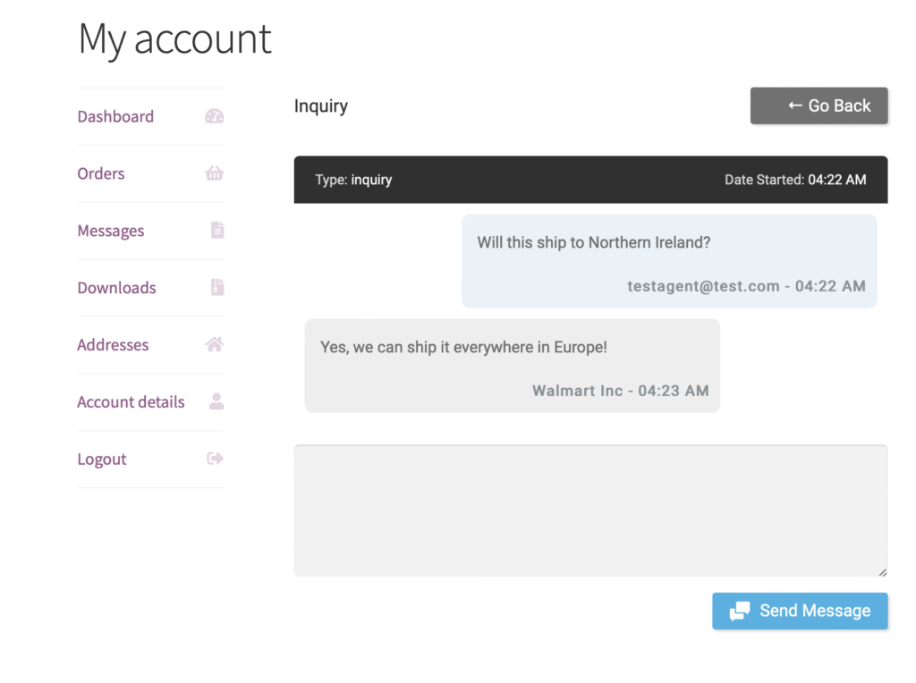The width and height of the screenshot is (916, 683).
Task: Click the Account details person icon
Action: tap(216, 401)
